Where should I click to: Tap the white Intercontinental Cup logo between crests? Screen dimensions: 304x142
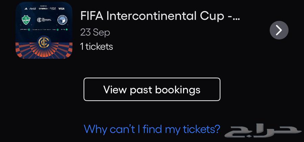point(44,20)
